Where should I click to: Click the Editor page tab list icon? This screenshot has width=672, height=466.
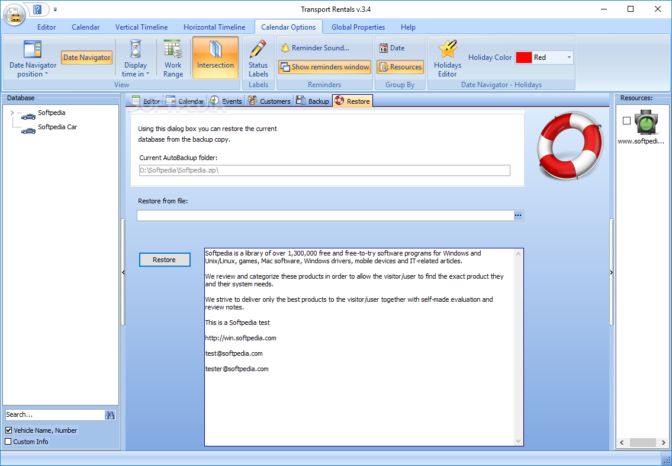(x=136, y=101)
